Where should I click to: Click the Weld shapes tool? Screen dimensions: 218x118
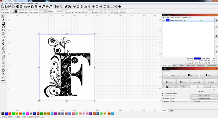click(3, 53)
